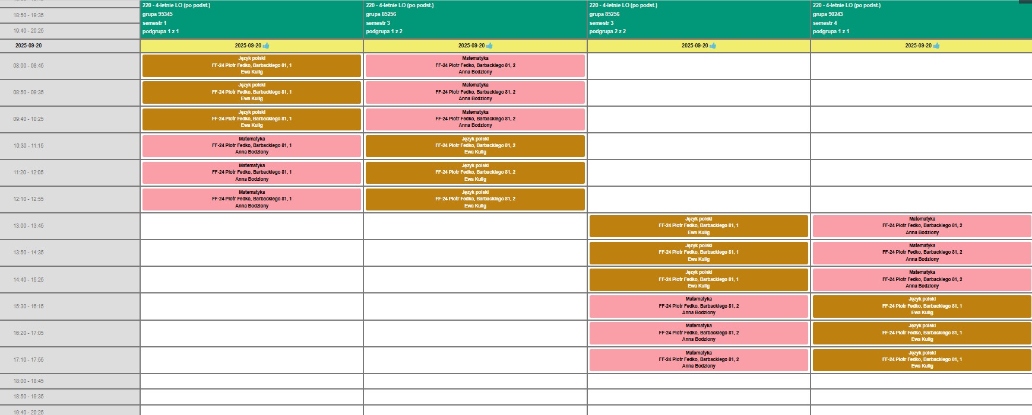Viewport: 1032px width, 415px height.
Task: Select the 'podgrupa 2 z 2' header text
Action: pos(607,31)
